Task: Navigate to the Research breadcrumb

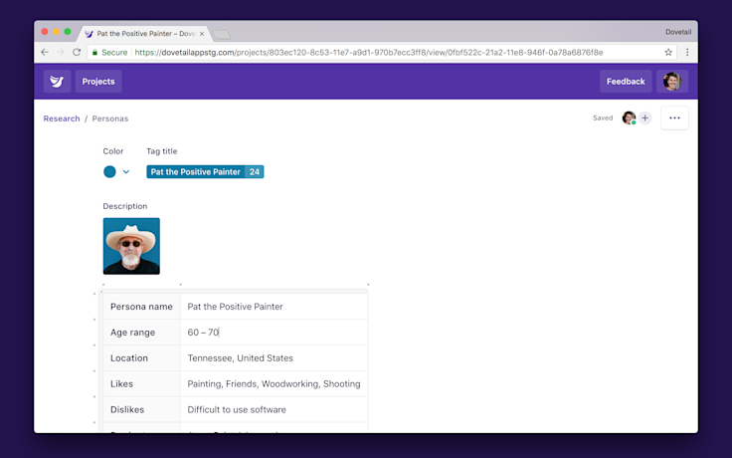Action: [x=62, y=118]
